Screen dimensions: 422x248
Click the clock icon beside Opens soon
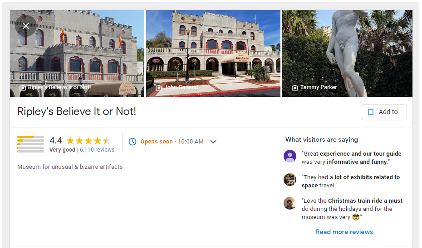point(132,142)
